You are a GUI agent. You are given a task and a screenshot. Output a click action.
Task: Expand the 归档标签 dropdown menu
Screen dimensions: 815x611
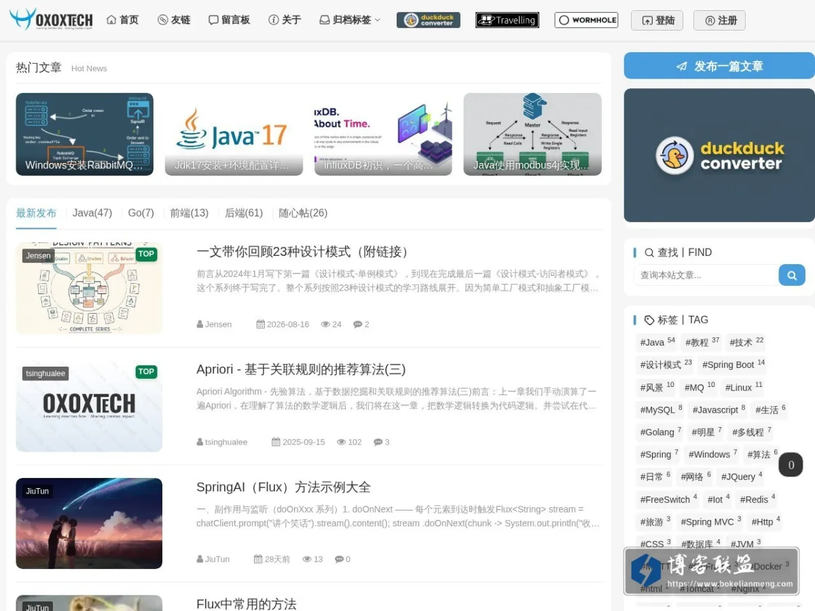tap(350, 20)
